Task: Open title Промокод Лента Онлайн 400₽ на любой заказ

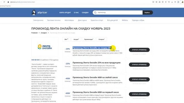Action: click(95, 78)
